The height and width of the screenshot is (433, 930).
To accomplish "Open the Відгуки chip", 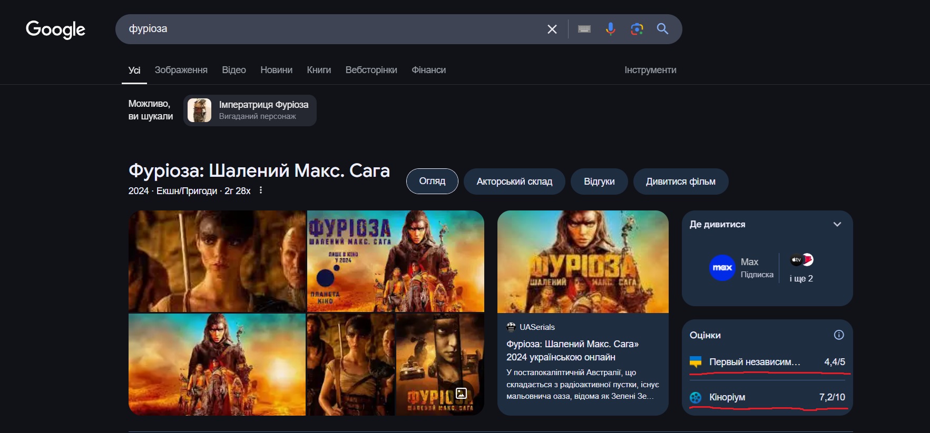I will (599, 182).
